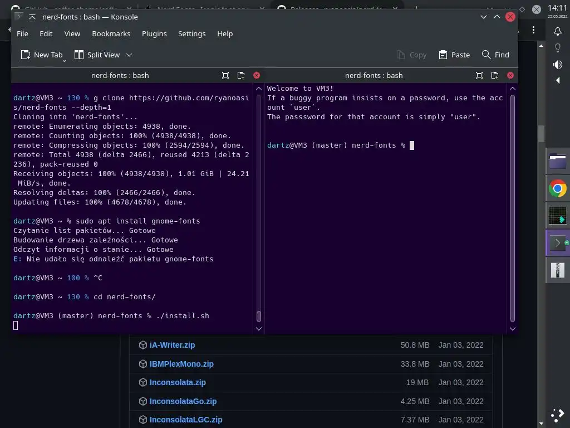Click the greyed Copy toolbar button

pos(411,55)
